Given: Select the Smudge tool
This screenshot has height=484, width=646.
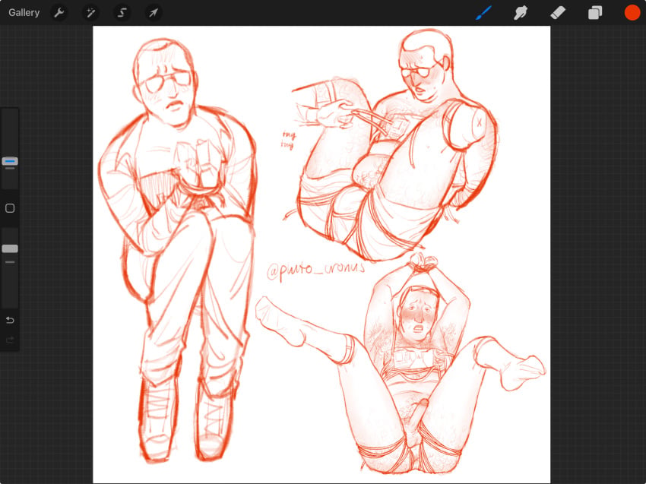Looking at the screenshot, I should coord(521,13).
